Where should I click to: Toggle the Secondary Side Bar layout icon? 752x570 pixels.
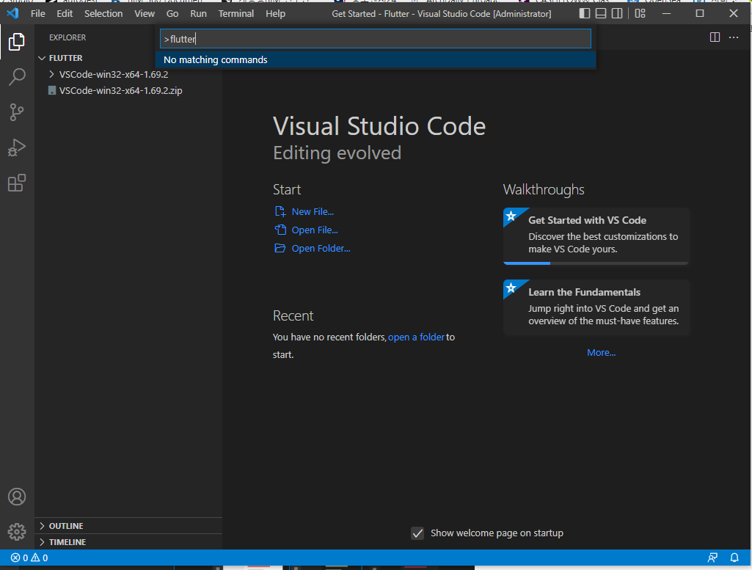pos(617,13)
